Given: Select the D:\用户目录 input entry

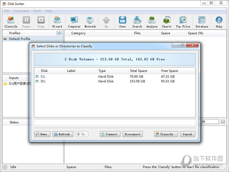Looking at the screenshot, I should (16, 84).
